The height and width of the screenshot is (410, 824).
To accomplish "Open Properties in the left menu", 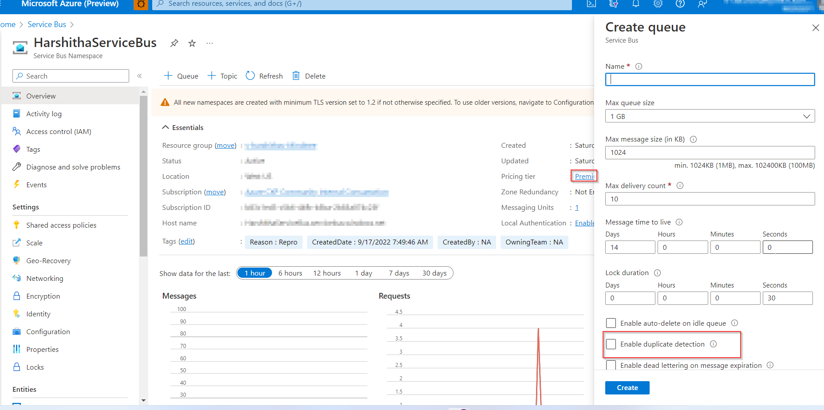I will pos(70,349).
